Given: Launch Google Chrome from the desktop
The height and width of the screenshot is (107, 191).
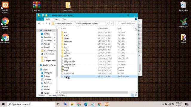Looking at the screenshot, I should (5, 23).
